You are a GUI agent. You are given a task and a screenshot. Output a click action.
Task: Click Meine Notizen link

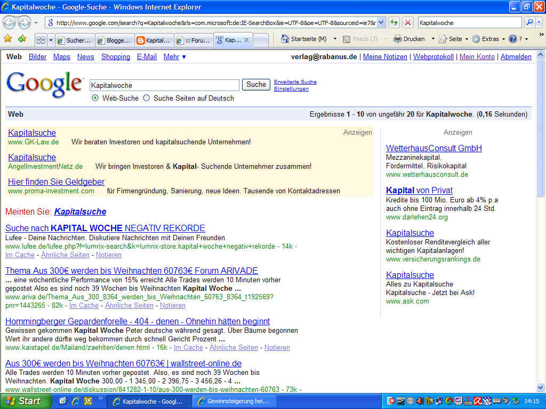pos(385,56)
